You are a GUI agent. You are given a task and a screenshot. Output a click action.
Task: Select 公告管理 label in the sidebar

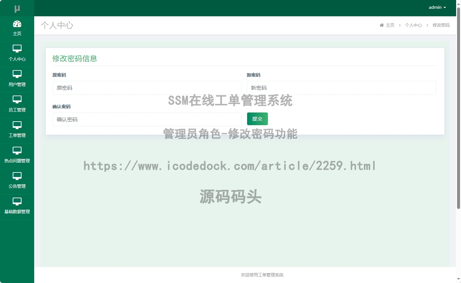pos(17,186)
